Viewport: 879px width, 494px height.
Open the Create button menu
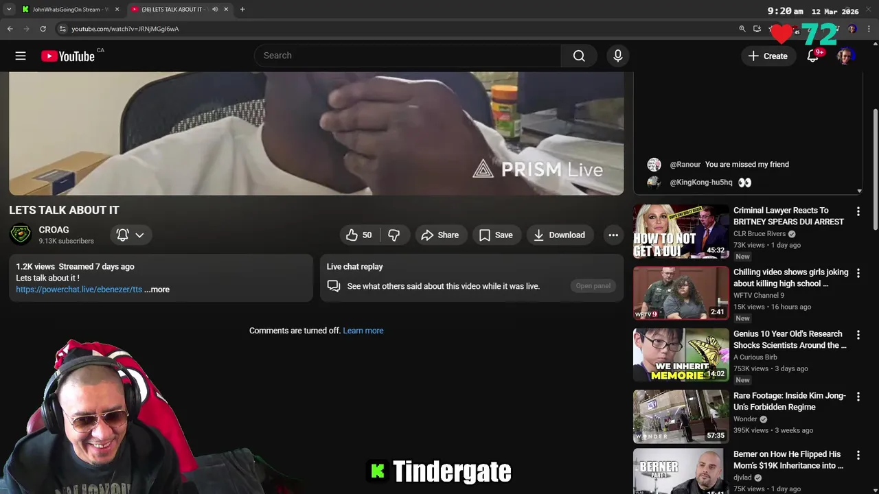click(768, 56)
